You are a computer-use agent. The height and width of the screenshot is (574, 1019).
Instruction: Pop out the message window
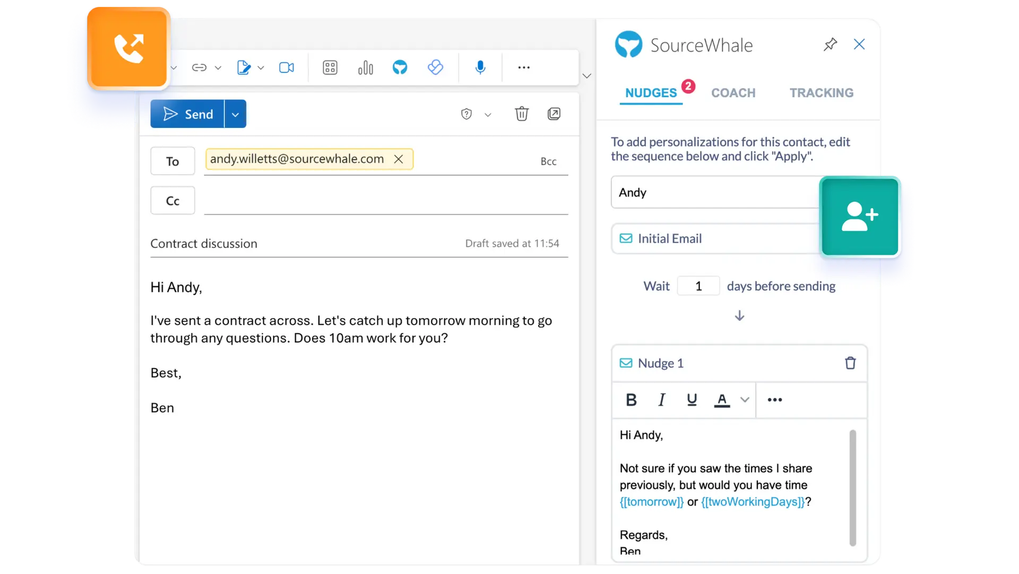coord(554,114)
